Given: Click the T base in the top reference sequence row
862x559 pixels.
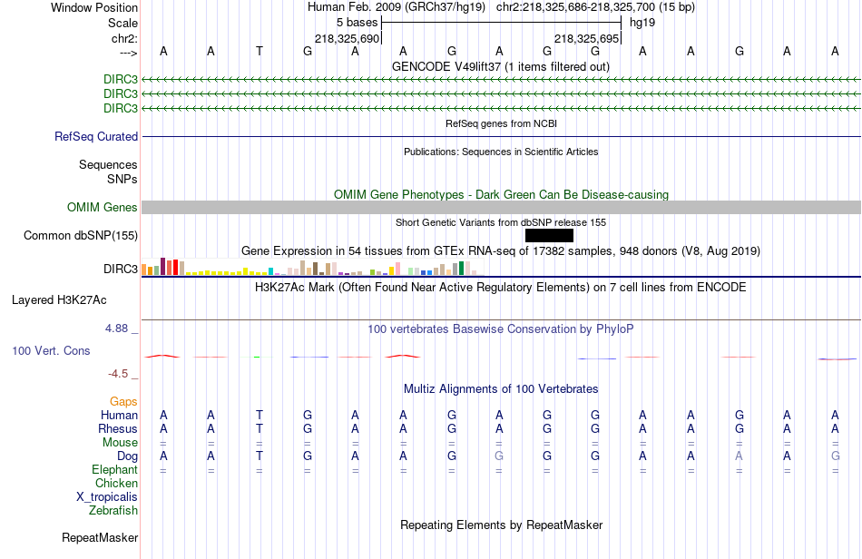Looking at the screenshot, I should point(259,52).
